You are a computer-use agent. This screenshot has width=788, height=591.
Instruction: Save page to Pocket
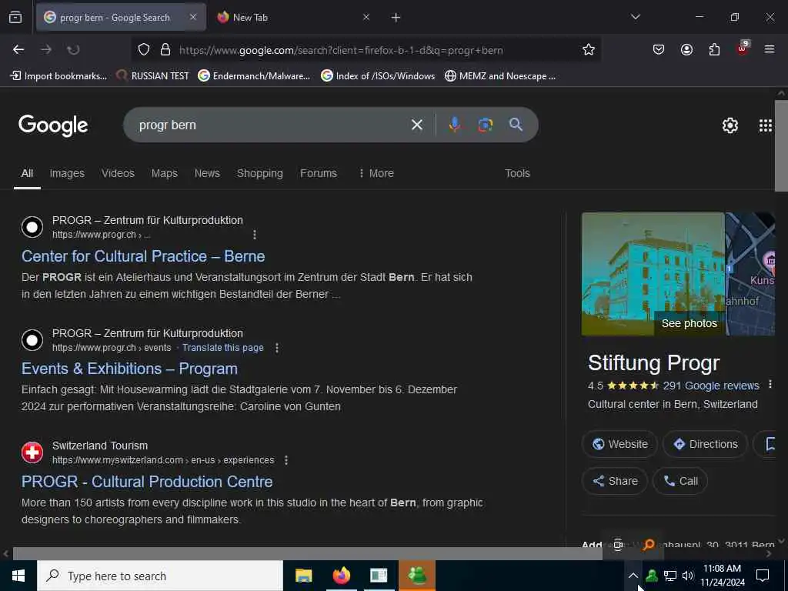pos(659,50)
